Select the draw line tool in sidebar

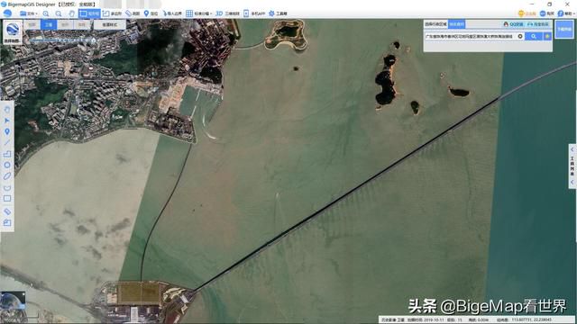7,142
